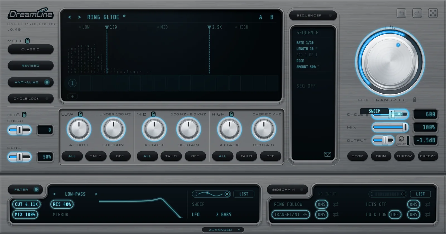Go to filter type before LOW-PASS
The image size is (446, 234).
point(54,194)
